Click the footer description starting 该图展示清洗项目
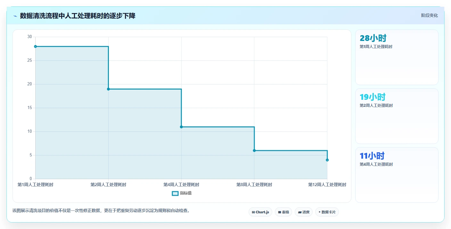The image size is (451, 229). point(101,211)
